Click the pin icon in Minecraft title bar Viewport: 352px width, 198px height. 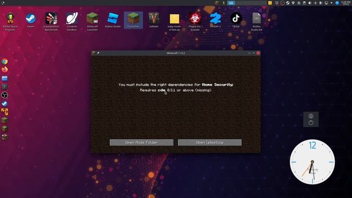click(98, 53)
